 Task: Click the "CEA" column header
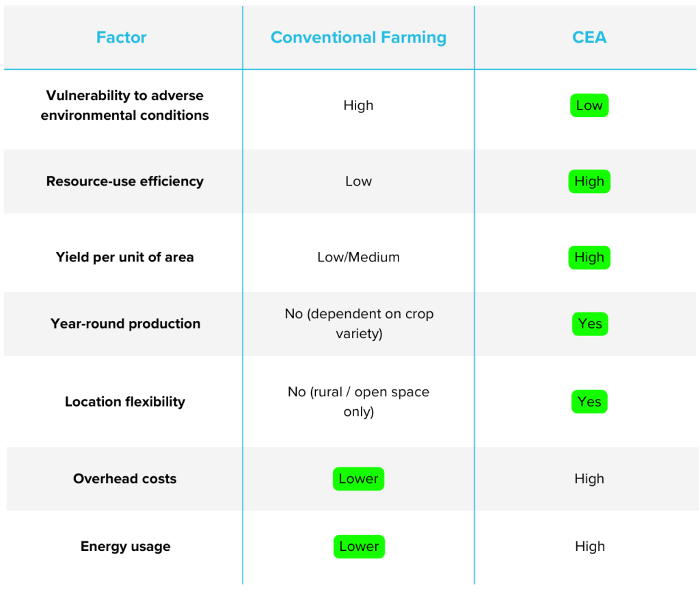[x=589, y=38]
